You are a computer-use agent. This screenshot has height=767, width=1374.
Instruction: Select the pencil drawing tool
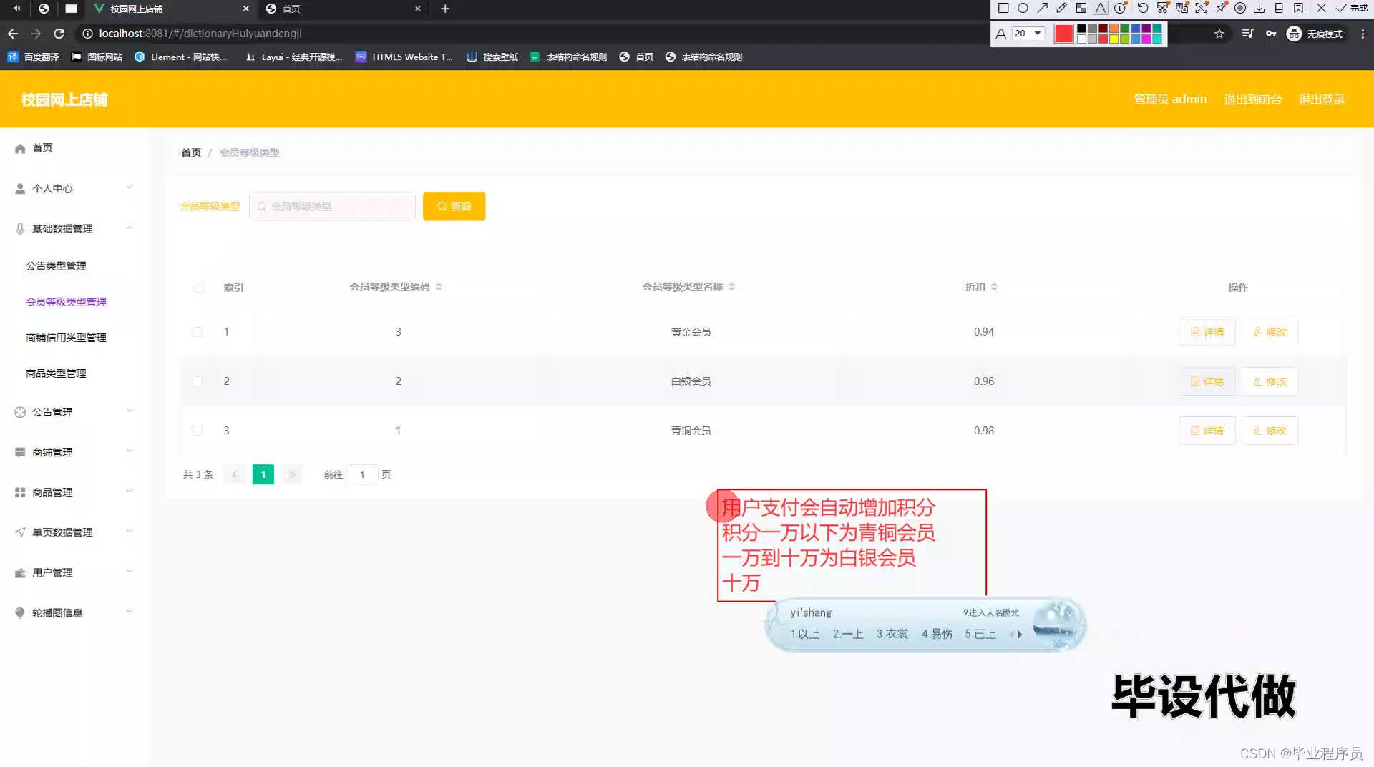tap(1061, 9)
